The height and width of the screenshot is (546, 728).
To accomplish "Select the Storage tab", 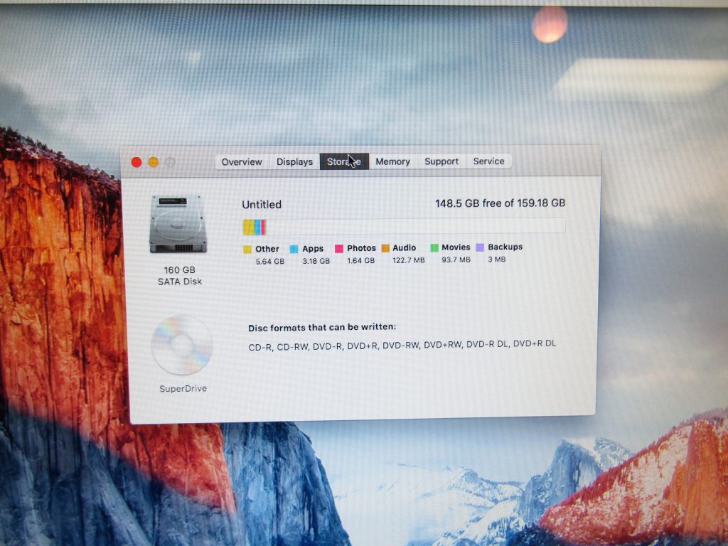I will pos(344,161).
